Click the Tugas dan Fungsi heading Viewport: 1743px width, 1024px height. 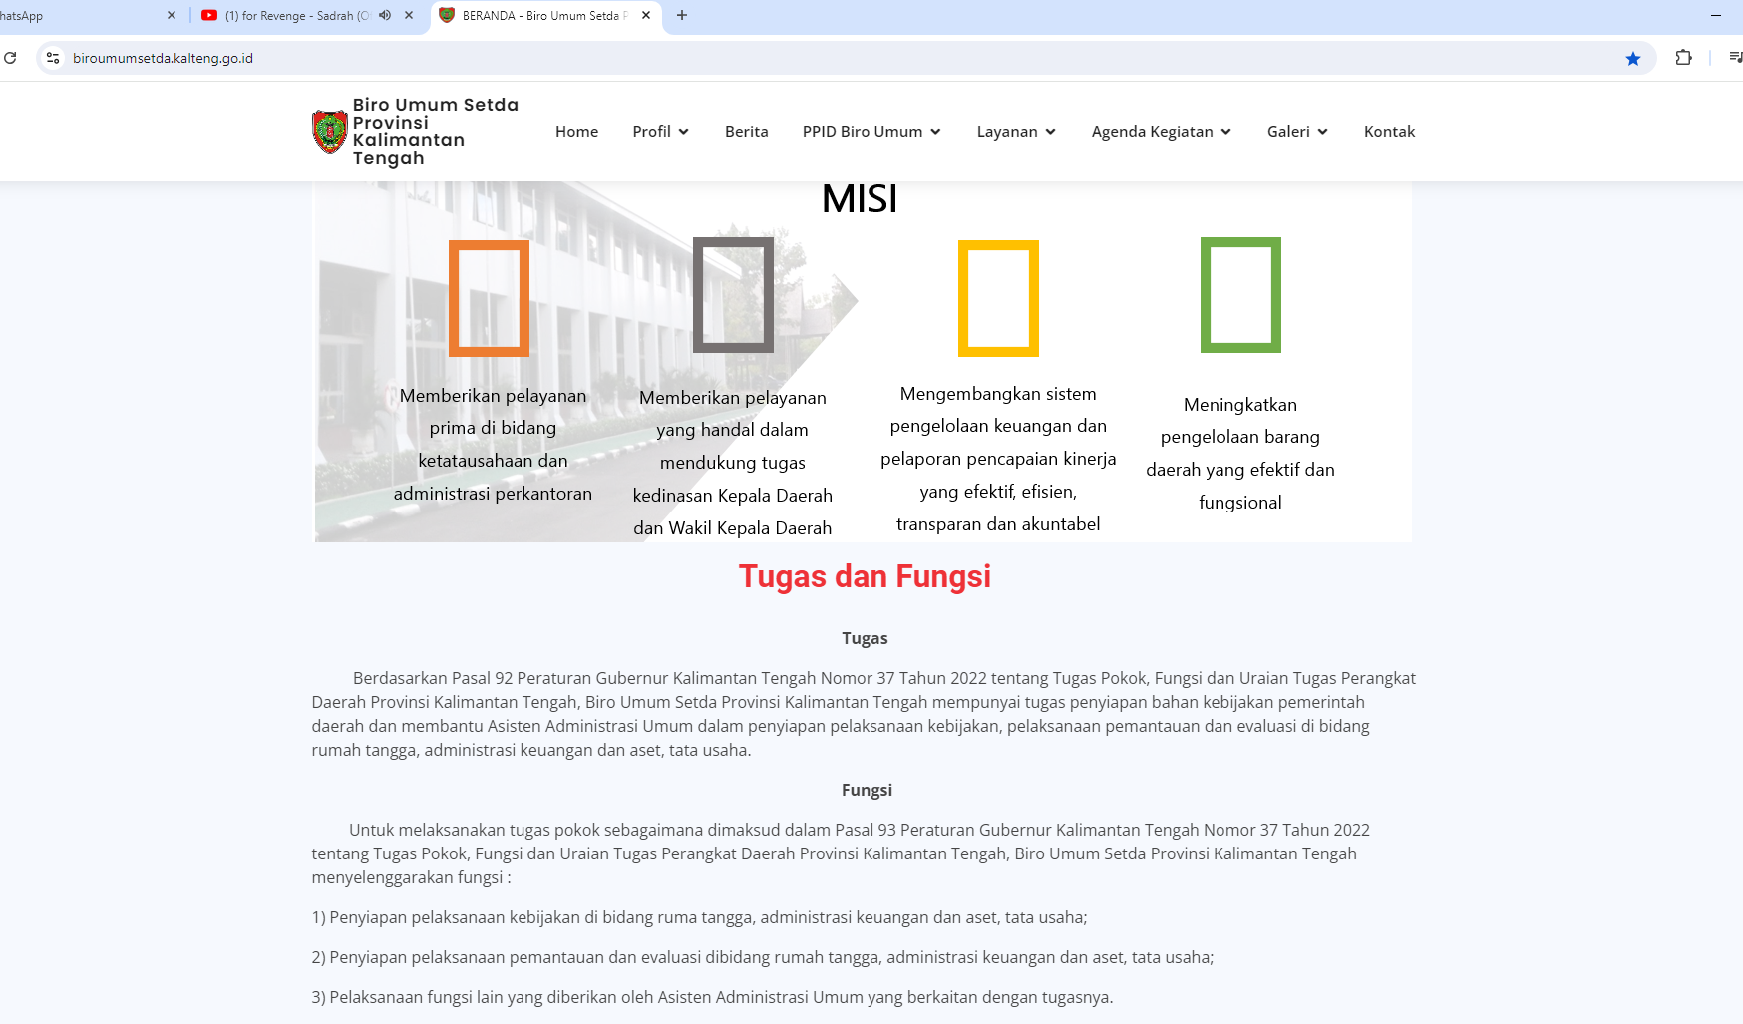point(865,576)
